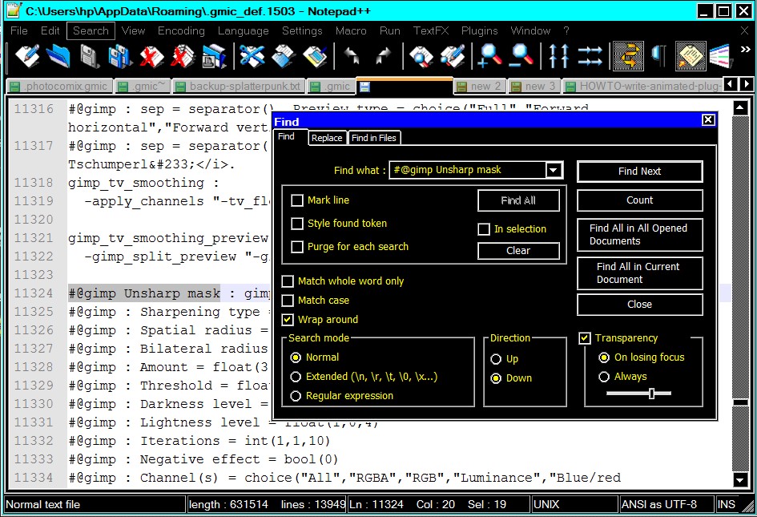
Task: Toggle synchronized vertical scrolling icon
Action: coord(558,56)
